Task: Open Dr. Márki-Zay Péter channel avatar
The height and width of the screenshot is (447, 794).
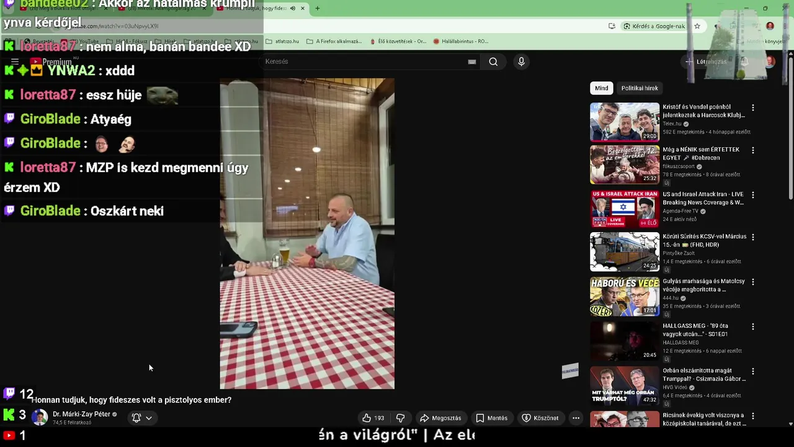Action: (x=40, y=417)
